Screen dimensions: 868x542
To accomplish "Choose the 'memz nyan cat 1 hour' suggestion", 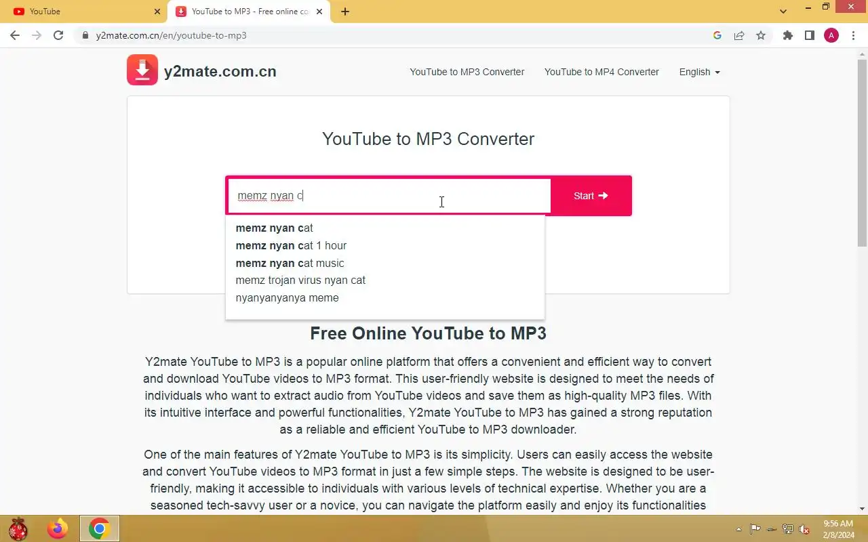I will pos(384,245).
